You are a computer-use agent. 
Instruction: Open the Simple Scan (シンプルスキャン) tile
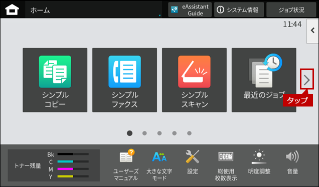pyautogui.click(x=194, y=80)
